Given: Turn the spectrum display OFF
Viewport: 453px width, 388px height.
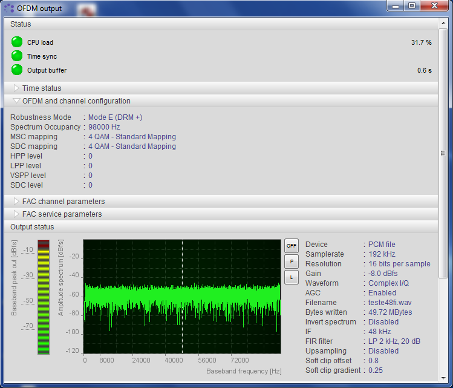Looking at the screenshot, I should point(292,246).
